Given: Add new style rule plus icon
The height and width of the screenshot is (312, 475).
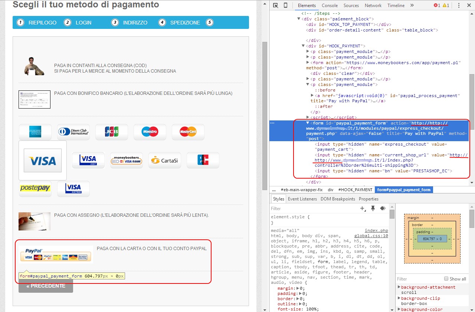Looking at the screenshot, I should tap(363, 209).
